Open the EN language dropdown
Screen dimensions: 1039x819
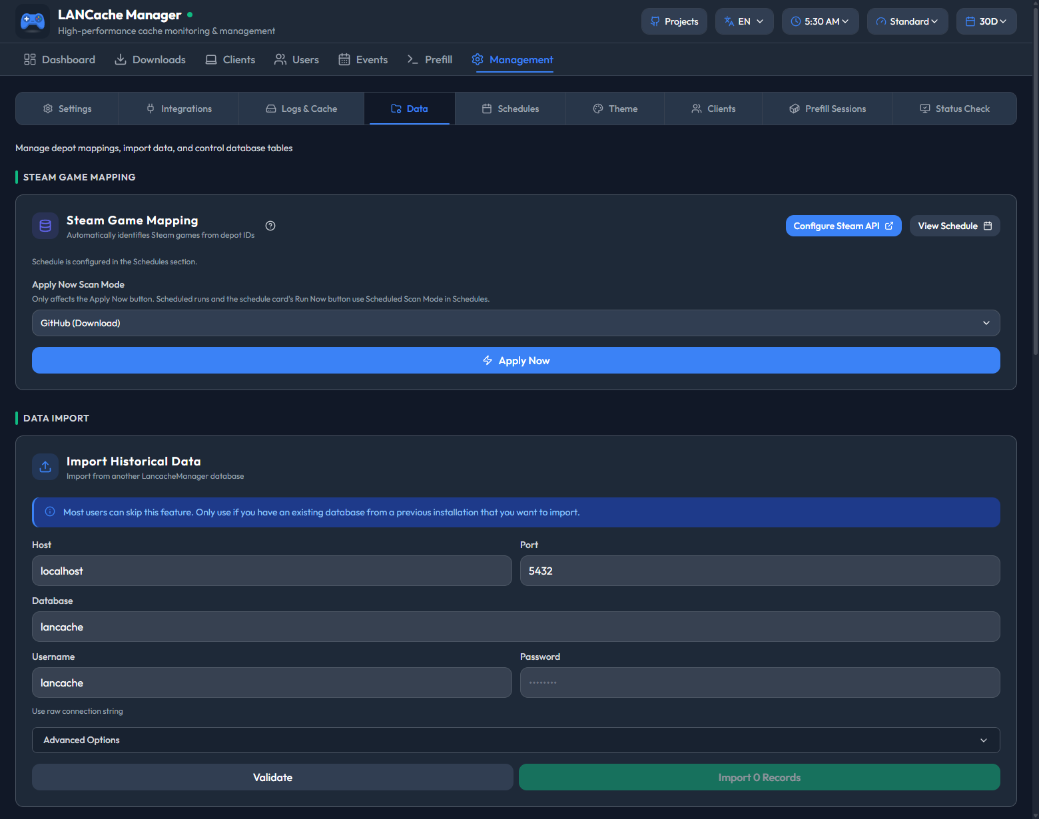tap(744, 21)
